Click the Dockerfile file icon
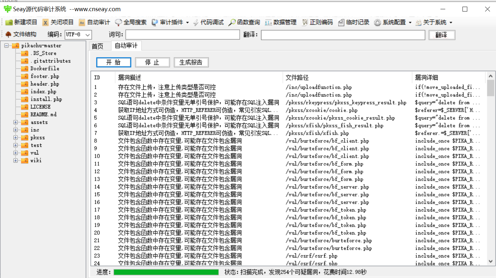Image resolution: width=496 pixels, height=278 pixels. point(25,69)
